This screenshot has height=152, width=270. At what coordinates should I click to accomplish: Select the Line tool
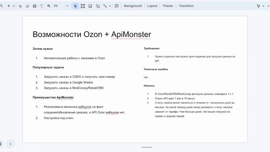click(x=105, y=6)
